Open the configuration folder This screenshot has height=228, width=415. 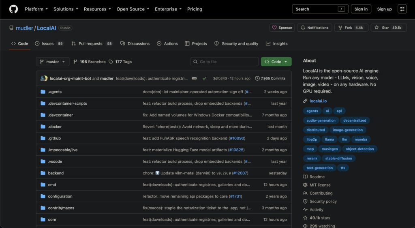[60, 196]
